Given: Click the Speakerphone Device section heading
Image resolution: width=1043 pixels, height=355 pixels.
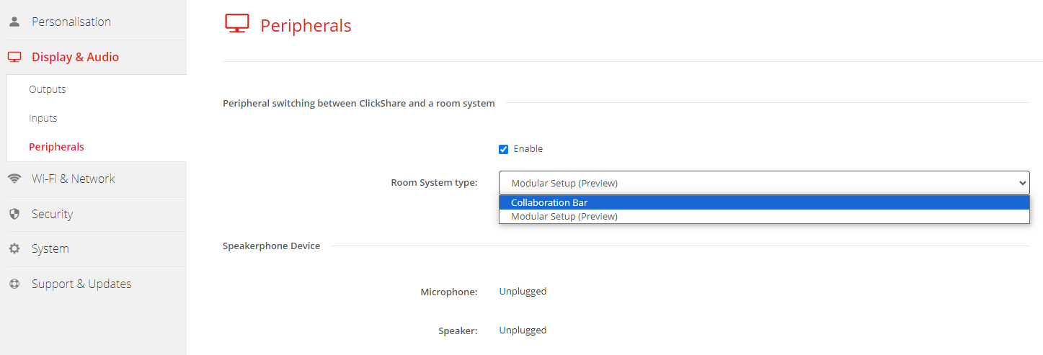Looking at the screenshot, I should [272, 246].
